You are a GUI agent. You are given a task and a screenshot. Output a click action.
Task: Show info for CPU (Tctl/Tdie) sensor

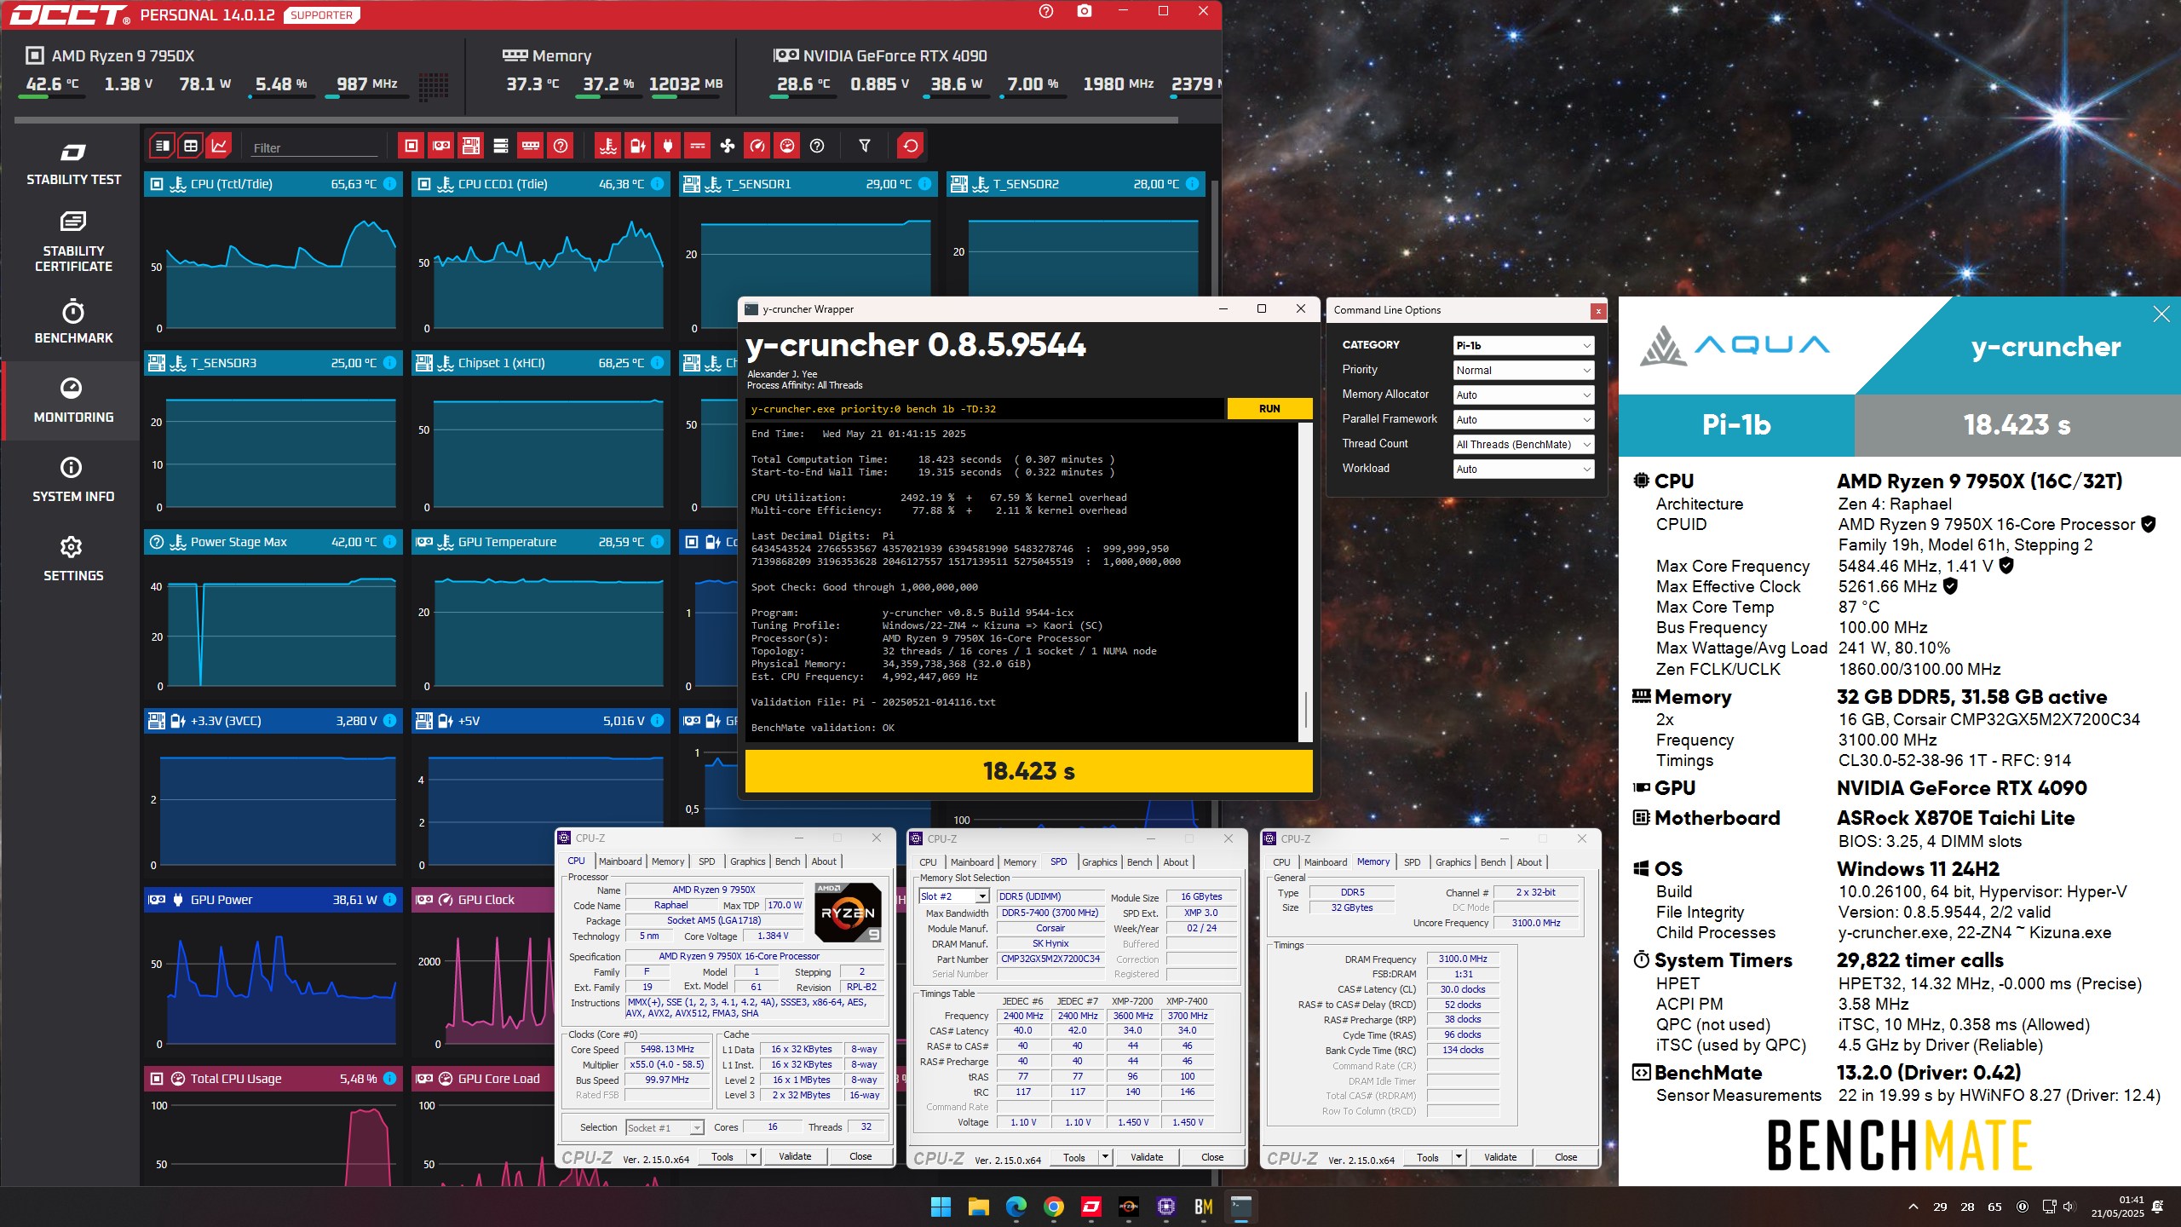[389, 184]
